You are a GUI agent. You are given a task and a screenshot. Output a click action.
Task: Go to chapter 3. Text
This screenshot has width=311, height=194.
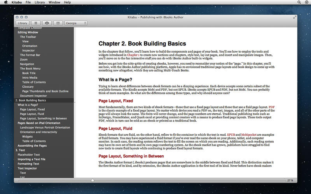click(20, 151)
